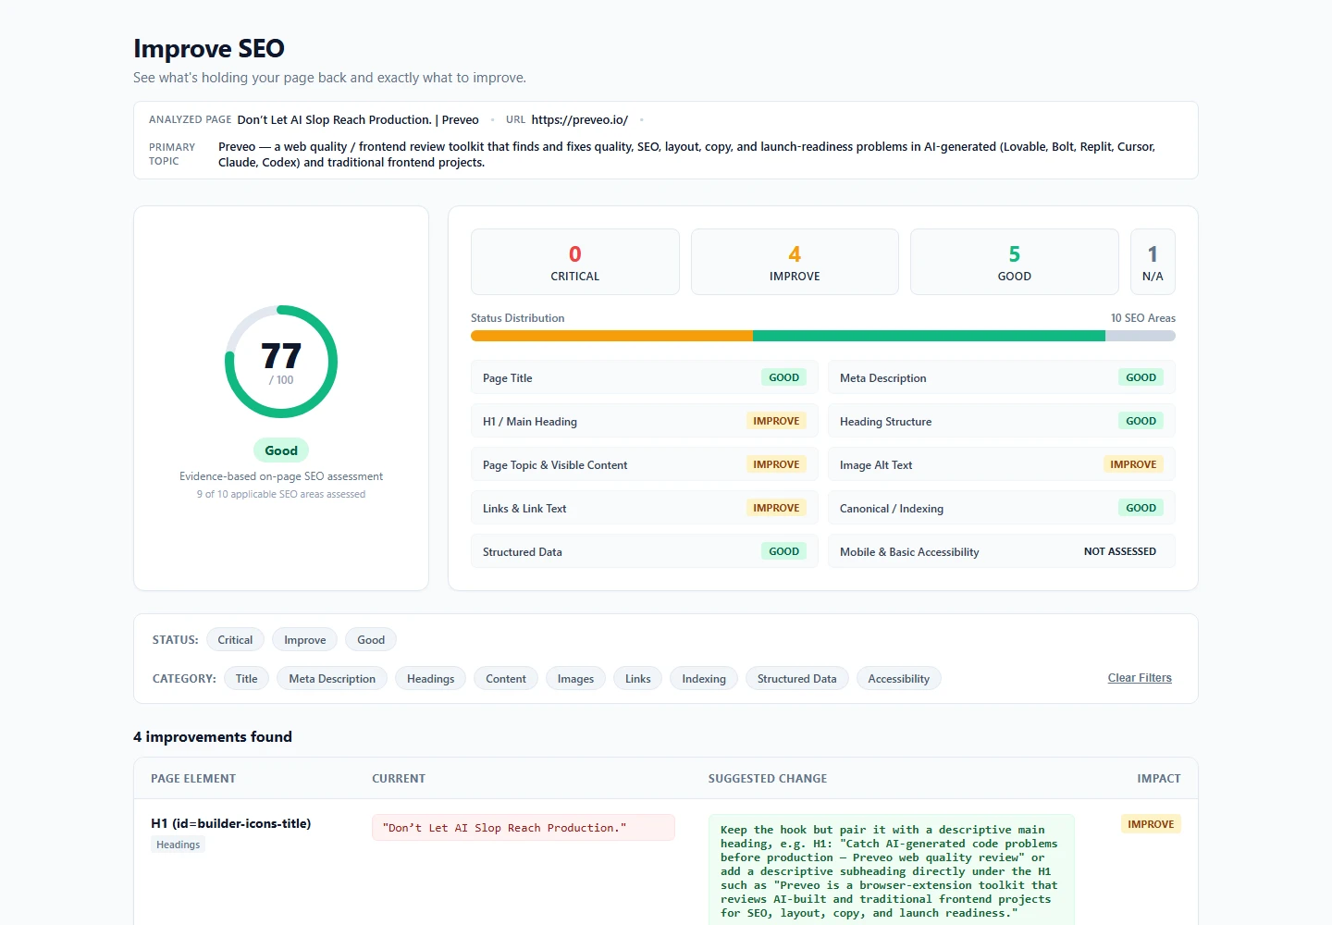The image size is (1332, 925).
Task: Open the Canonical / Indexing area row
Action: point(1002,508)
